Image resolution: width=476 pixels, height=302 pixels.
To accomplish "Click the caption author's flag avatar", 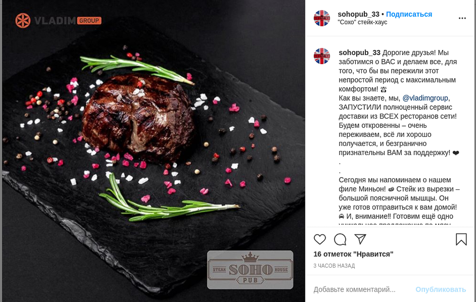I will [322, 56].
